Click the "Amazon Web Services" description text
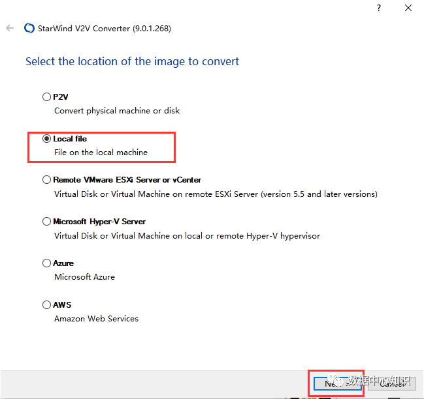 (96, 319)
